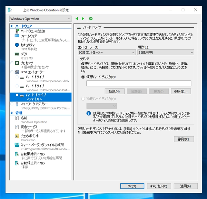207x199 pixels.
Task: Click the green refresh icon
Action: coord(91,19)
